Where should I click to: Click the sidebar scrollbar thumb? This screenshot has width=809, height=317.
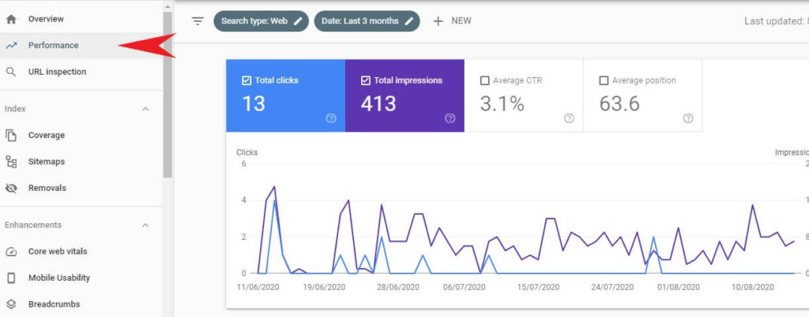pos(167,94)
